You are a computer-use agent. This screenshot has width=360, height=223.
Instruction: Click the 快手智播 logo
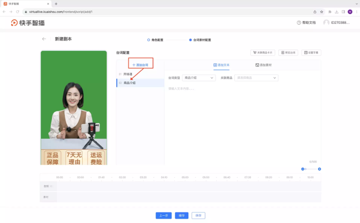28,23
